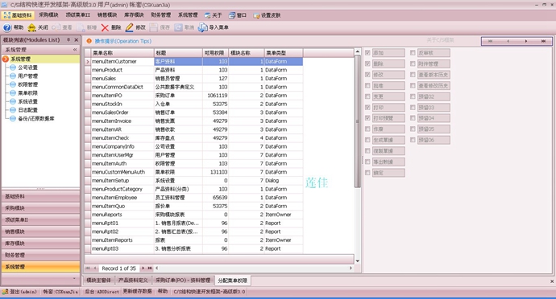
Task: Check the 锁定 checkbox
Action: [367, 173]
